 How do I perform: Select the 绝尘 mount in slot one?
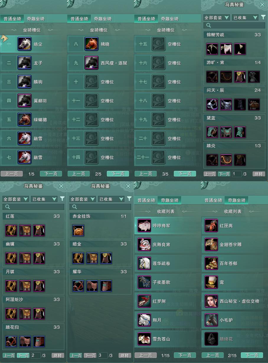coord(33,44)
